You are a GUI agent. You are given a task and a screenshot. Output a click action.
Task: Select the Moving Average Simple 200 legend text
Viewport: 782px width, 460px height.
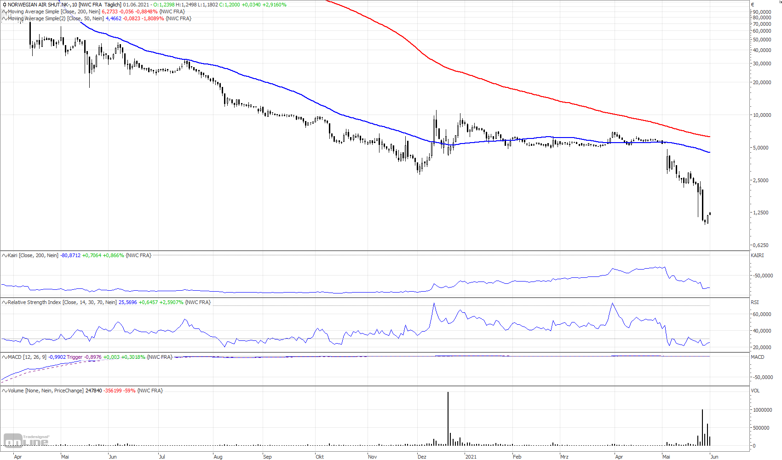(x=54, y=11)
